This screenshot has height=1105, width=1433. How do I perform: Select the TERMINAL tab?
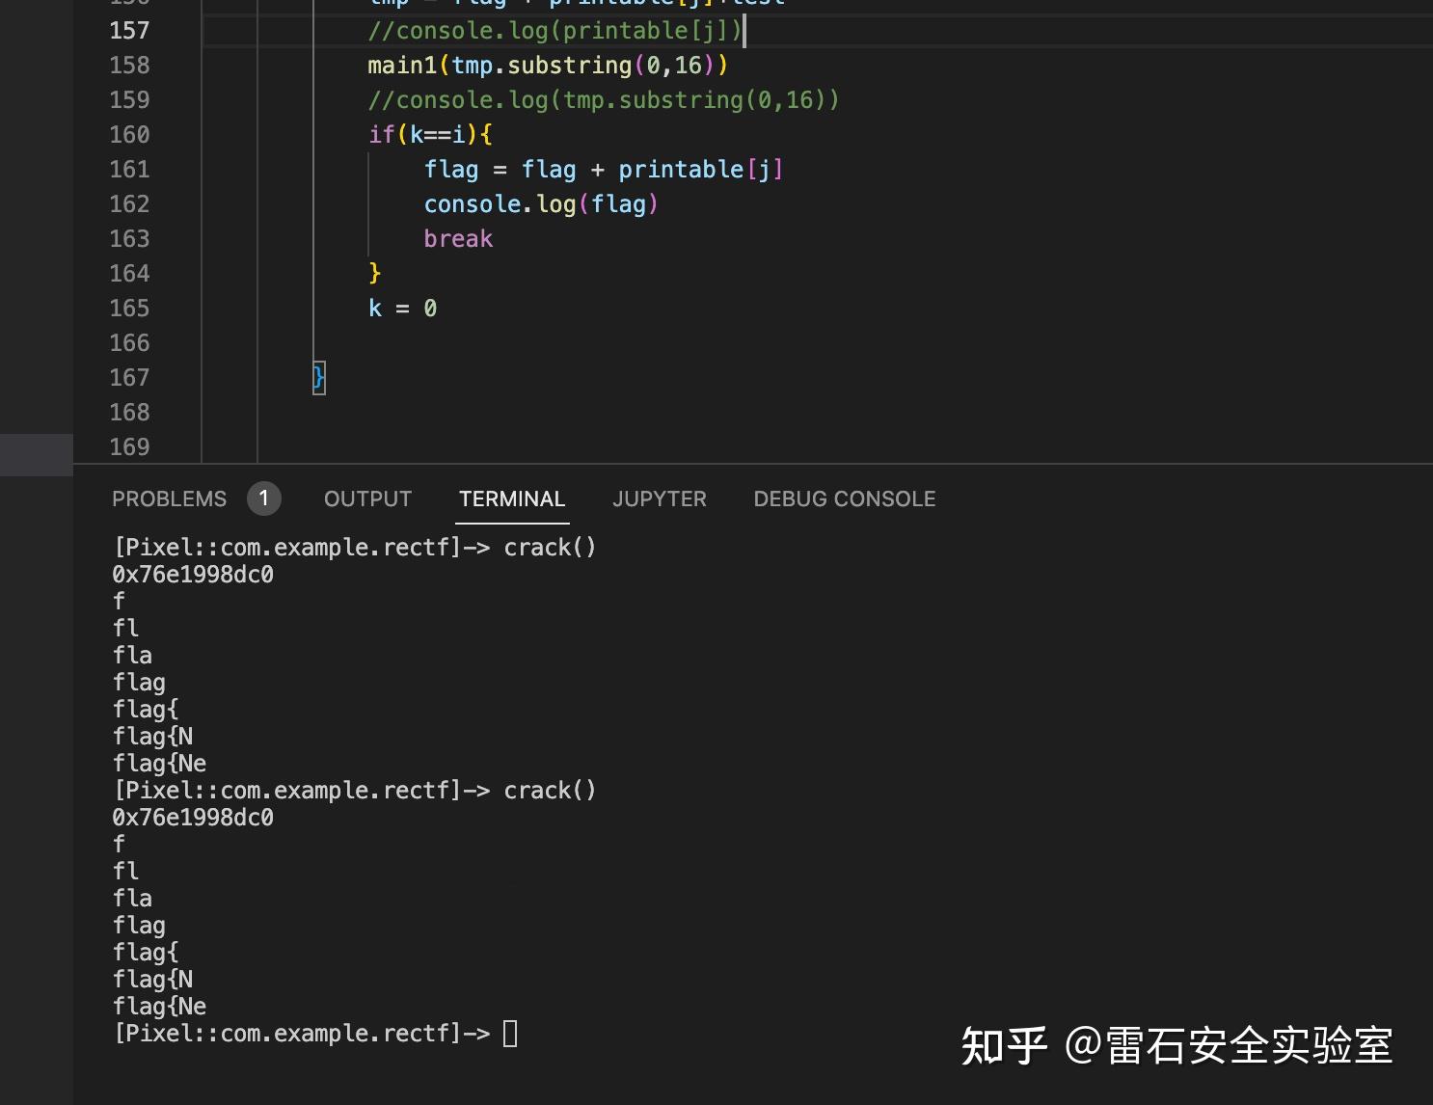pyautogui.click(x=512, y=499)
